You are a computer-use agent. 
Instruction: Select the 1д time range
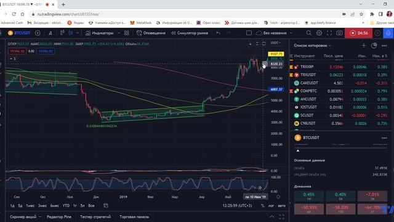tap(12, 205)
